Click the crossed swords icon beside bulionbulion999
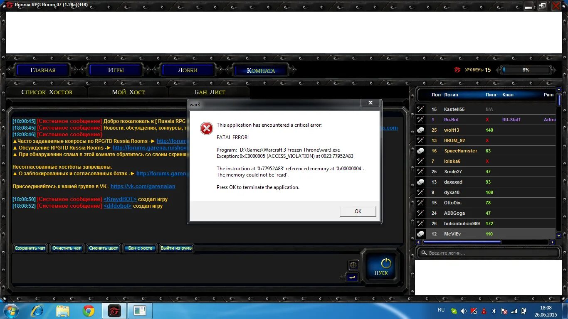The height and width of the screenshot is (319, 568). (x=420, y=223)
